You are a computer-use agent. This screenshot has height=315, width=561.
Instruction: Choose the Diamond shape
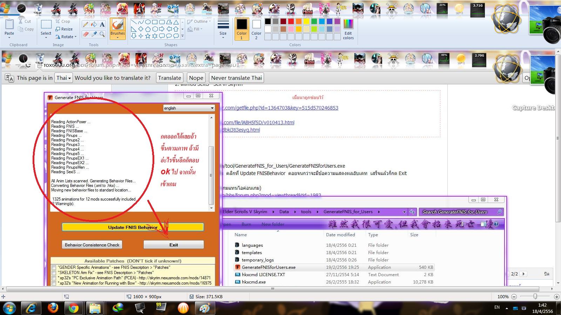tap(141, 29)
